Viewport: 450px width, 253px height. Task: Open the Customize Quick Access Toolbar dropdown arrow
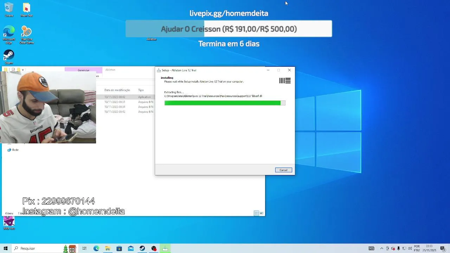[x=23, y=70]
